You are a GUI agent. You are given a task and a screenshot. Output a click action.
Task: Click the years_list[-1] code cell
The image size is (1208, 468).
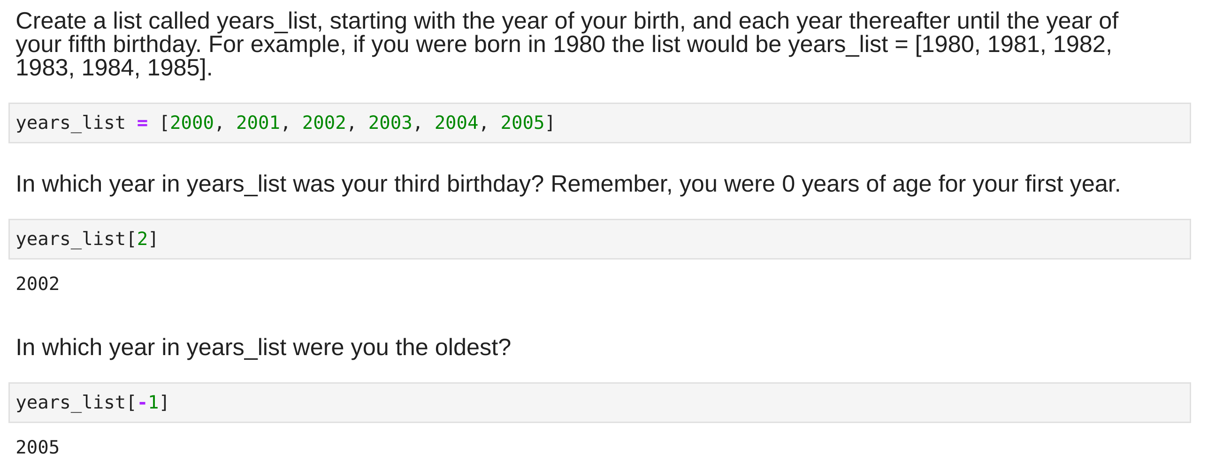[x=657, y=402]
